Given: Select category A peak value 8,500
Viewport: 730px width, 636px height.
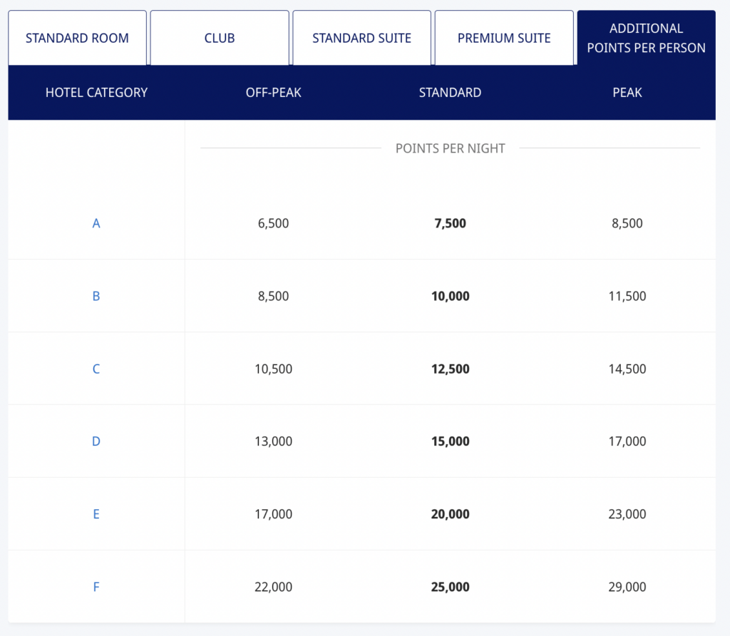Looking at the screenshot, I should tap(627, 223).
